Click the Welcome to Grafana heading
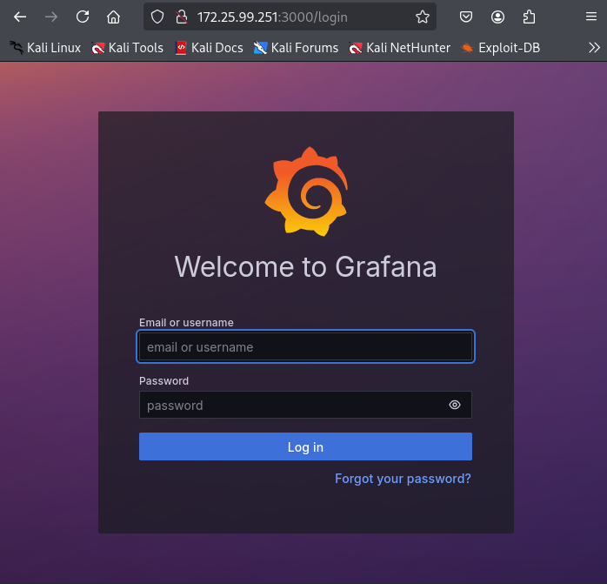Viewport: 607px width, 584px height. coord(305,266)
